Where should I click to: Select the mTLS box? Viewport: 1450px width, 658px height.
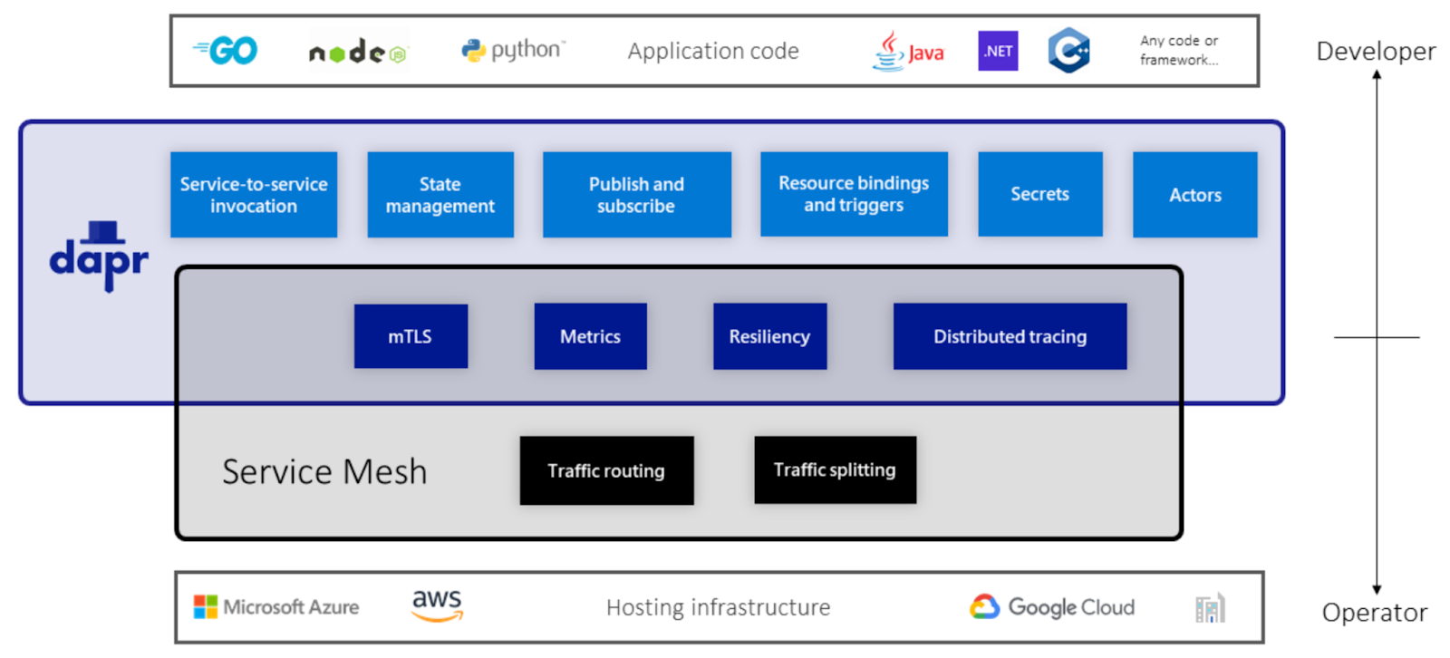(411, 336)
